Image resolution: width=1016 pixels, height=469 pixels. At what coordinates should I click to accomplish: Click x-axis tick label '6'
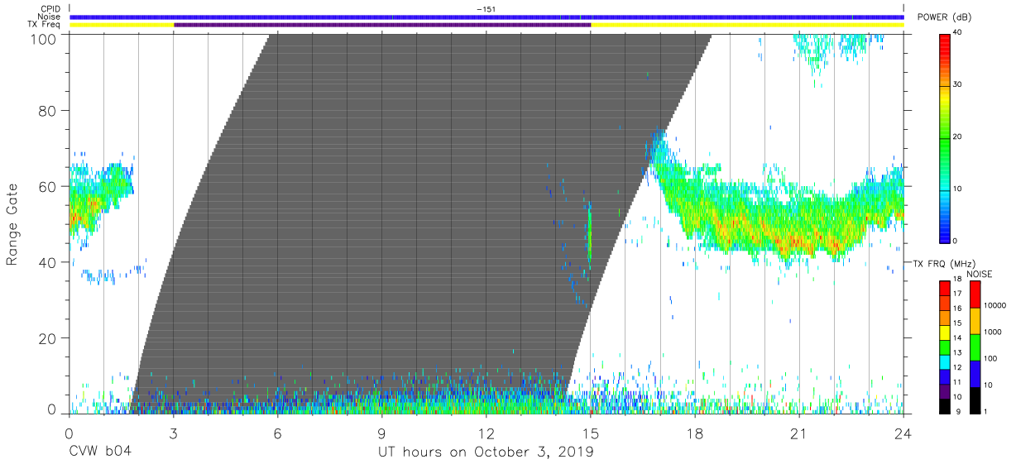pos(278,433)
